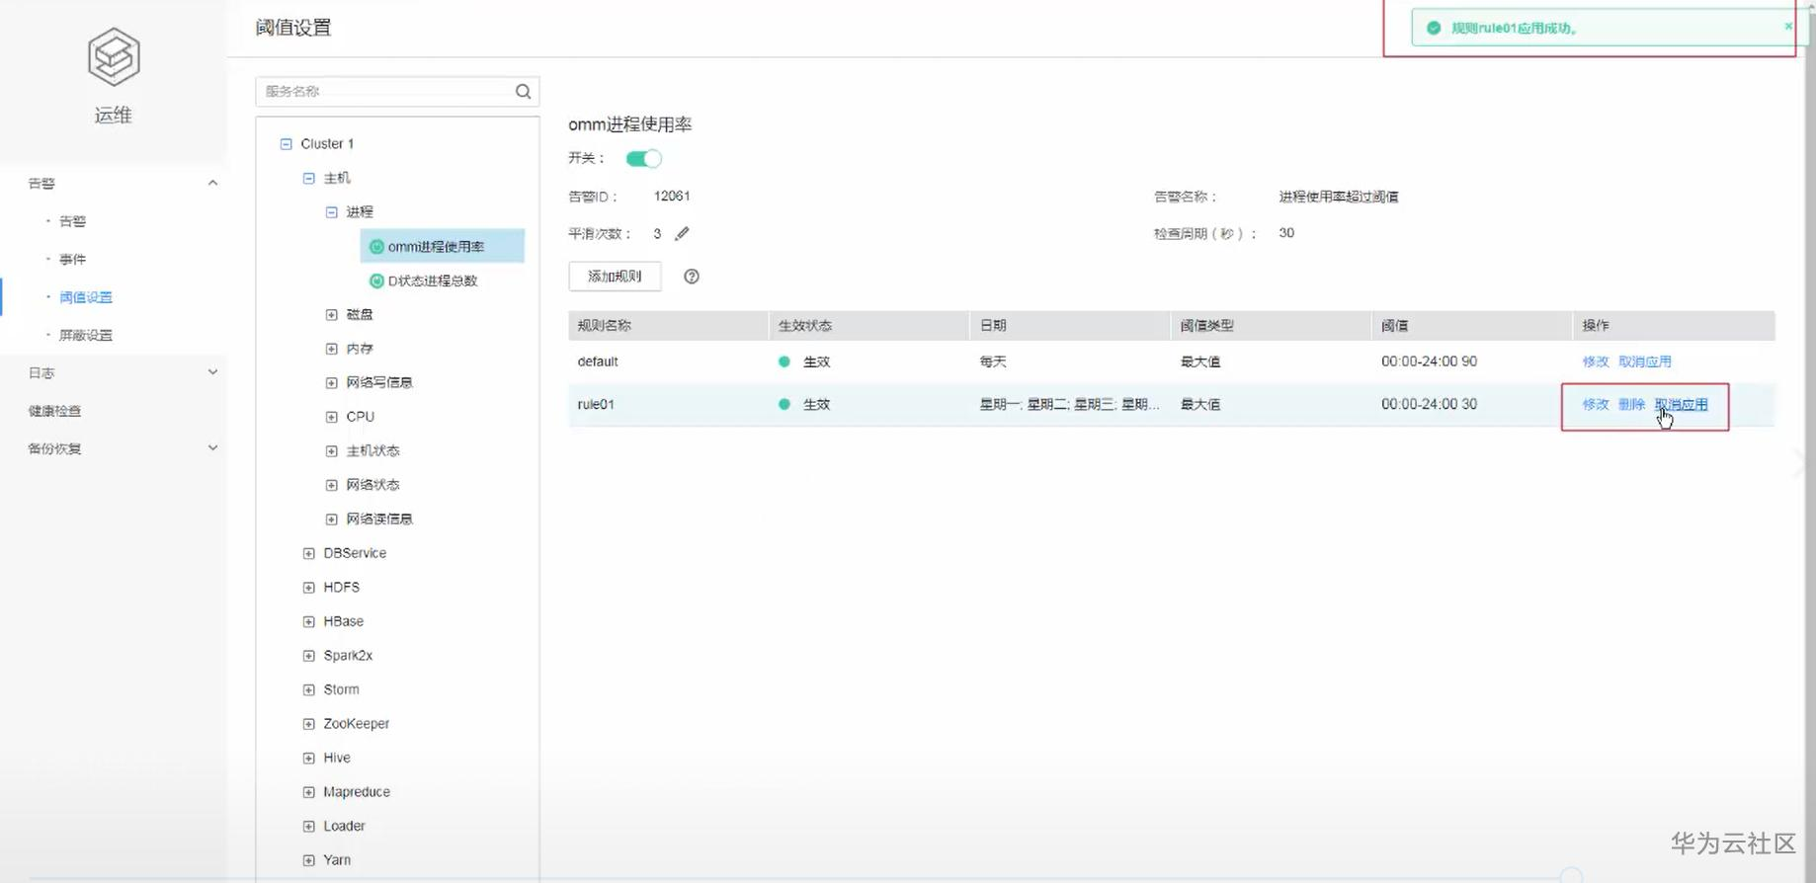Expand the Loader tree node

pyautogui.click(x=308, y=826)
